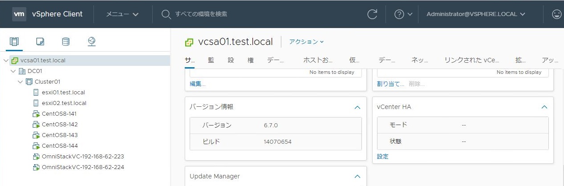Switch to the サ... summary tab
This screenshot has width=564, height=186.
pyautogui.click(x=190, y=61)
